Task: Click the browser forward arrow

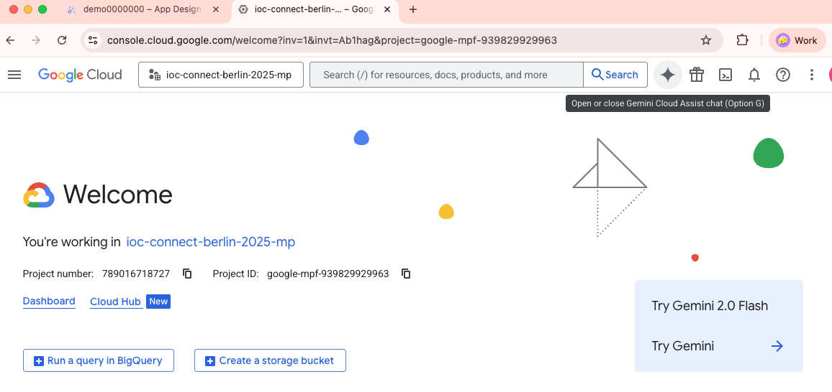Action: point(35,40)
